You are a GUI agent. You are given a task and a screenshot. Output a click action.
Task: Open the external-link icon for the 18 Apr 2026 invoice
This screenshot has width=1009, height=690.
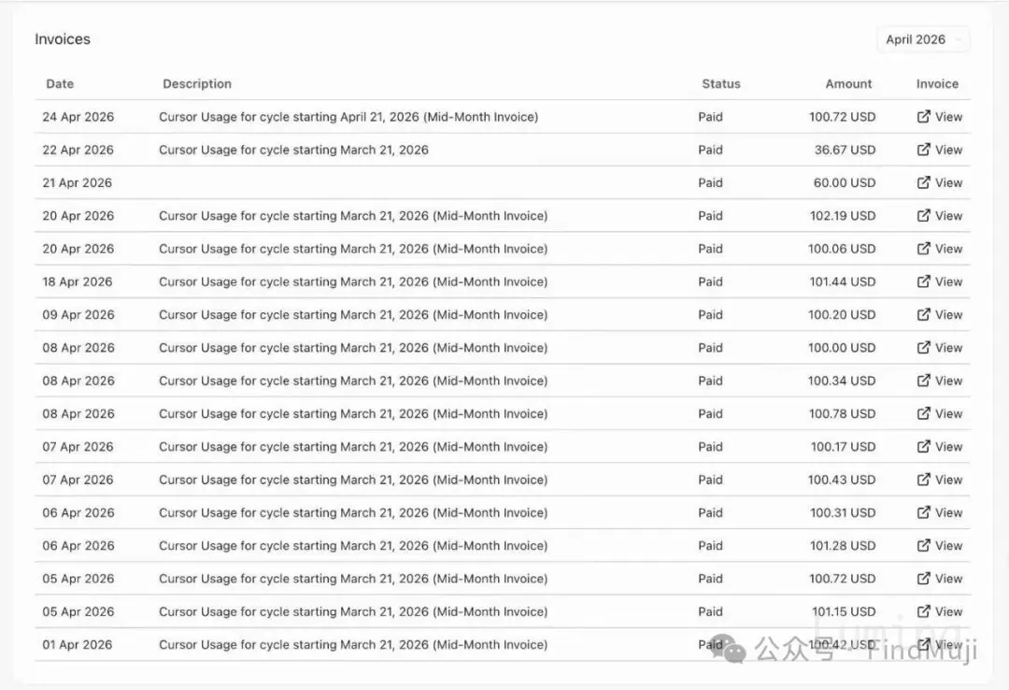click(x=923, y=281)
